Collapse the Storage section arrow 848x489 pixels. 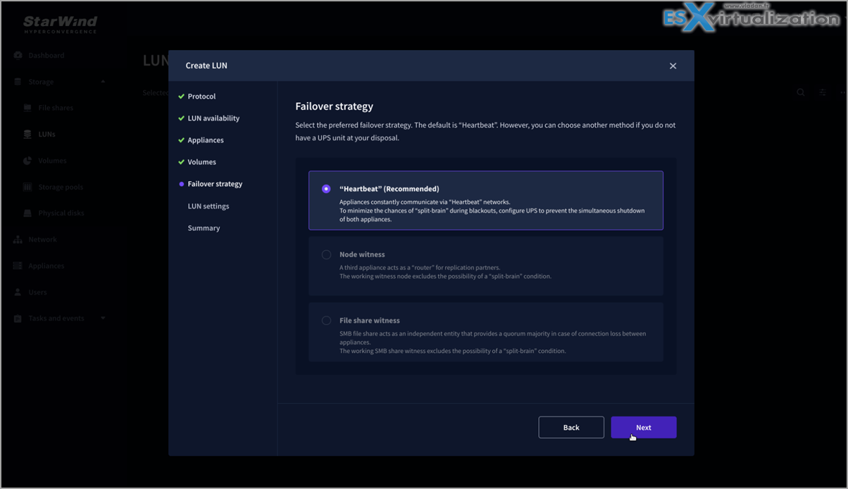tap(103, 82)
